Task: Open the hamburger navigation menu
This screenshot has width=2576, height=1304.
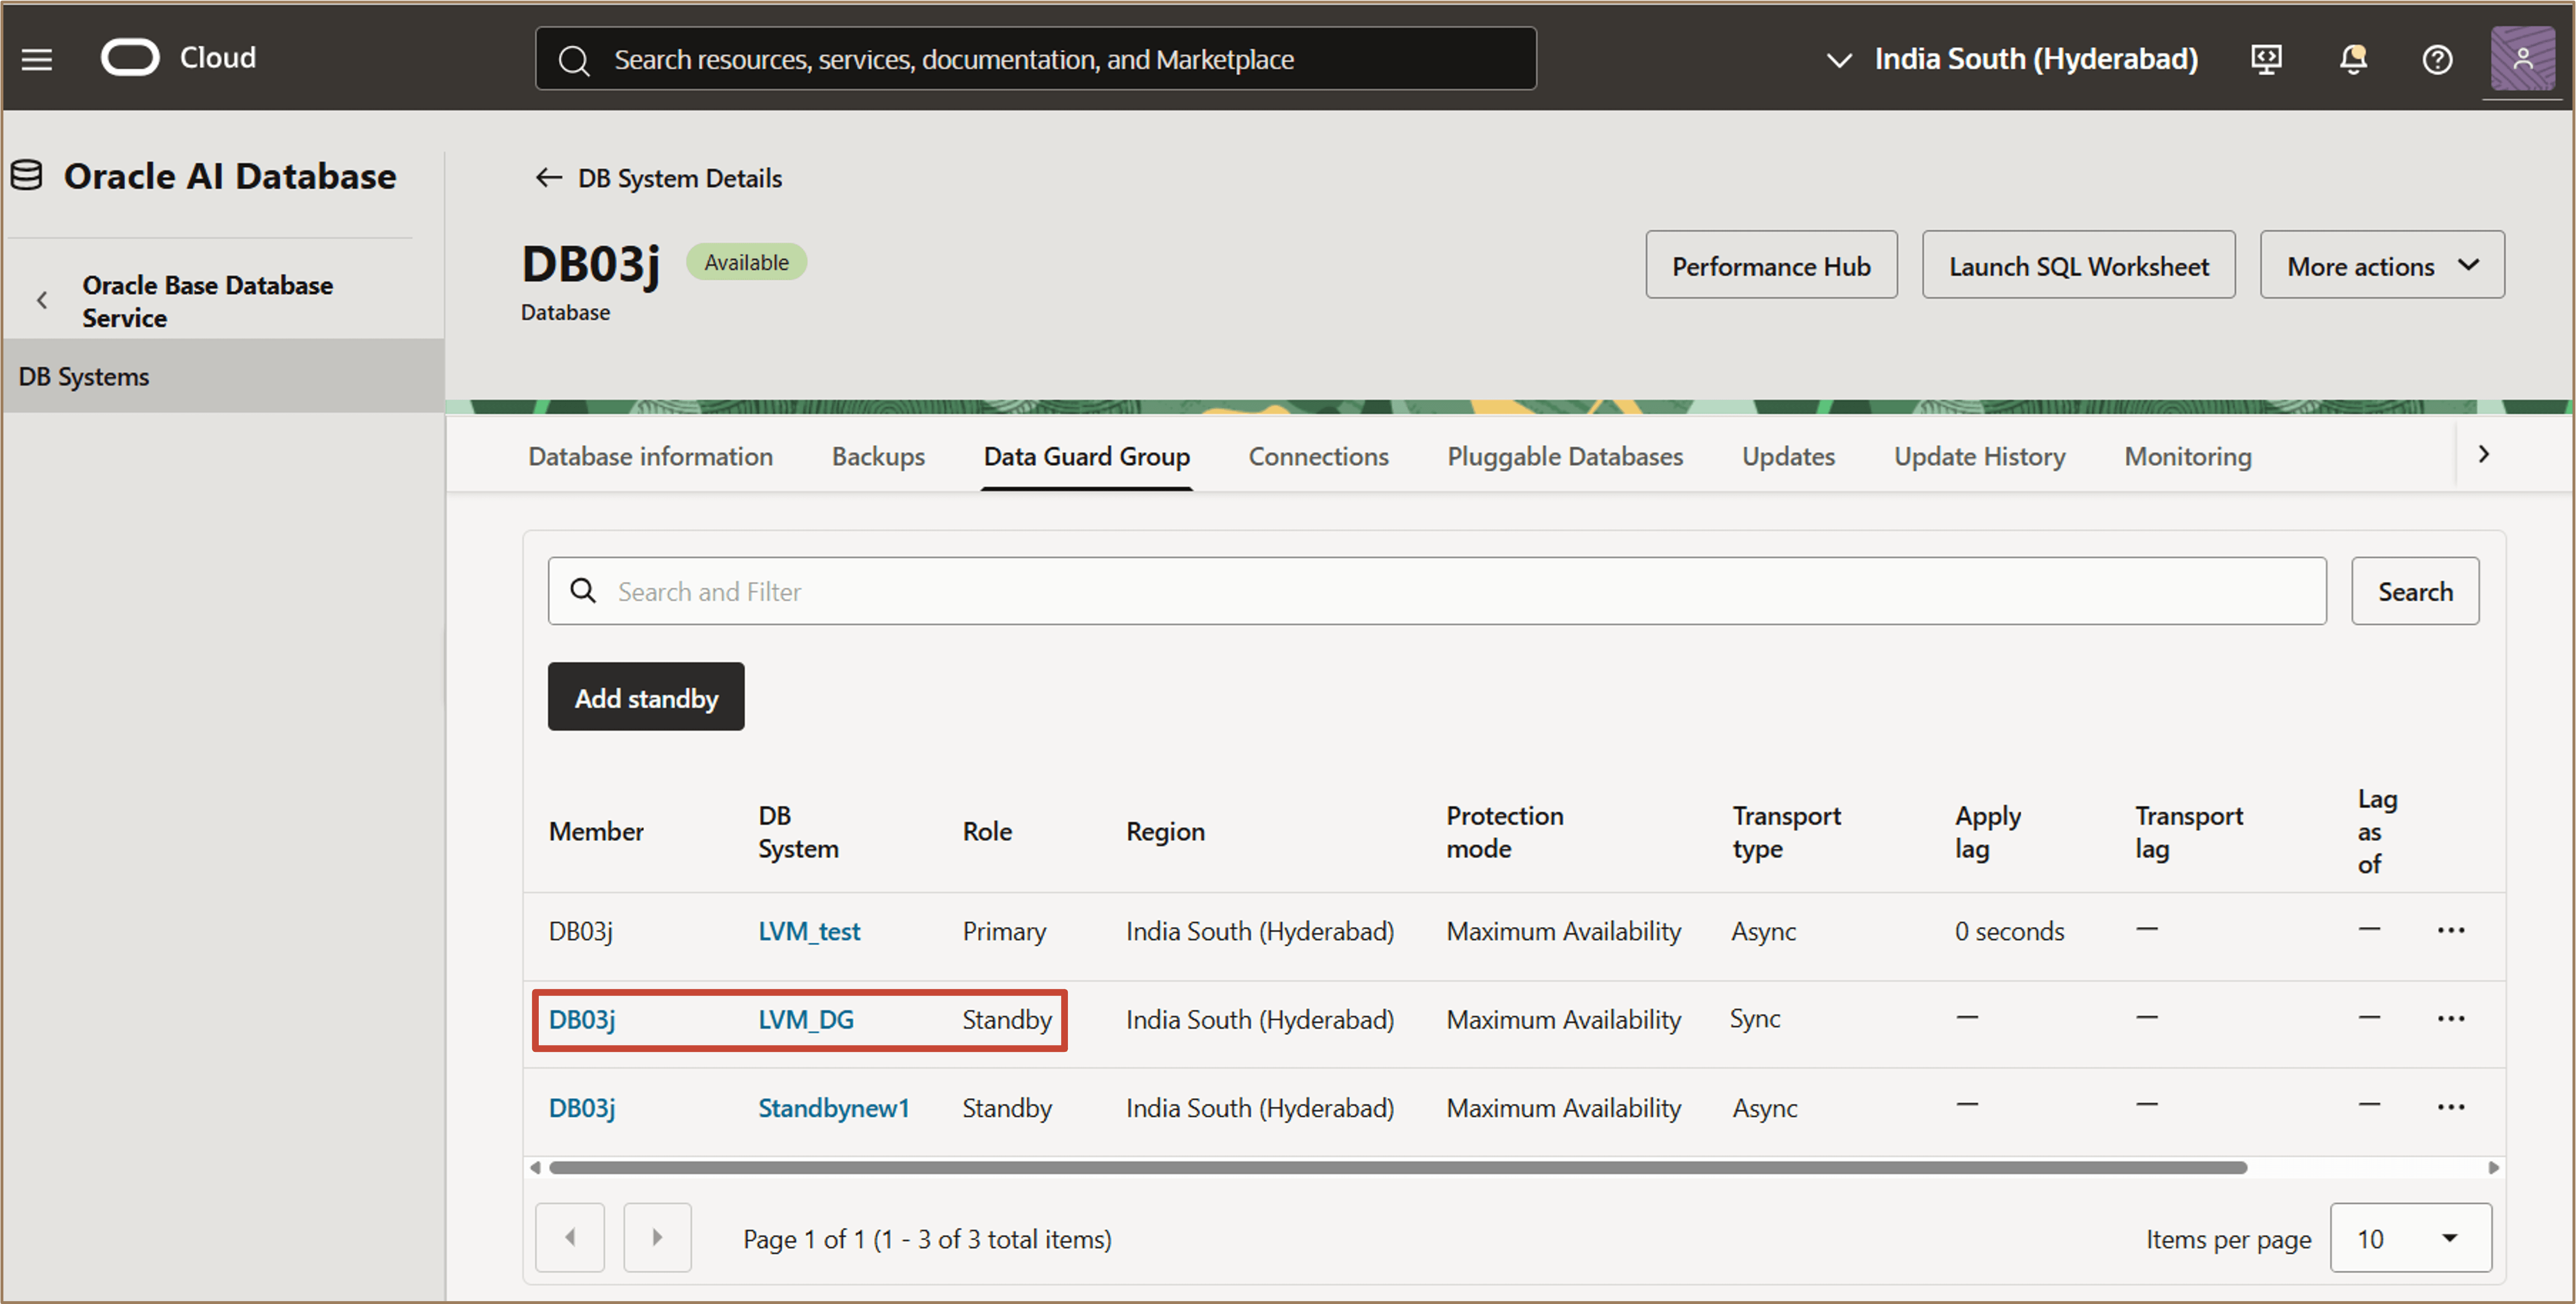Action: [x=37, y=59]
